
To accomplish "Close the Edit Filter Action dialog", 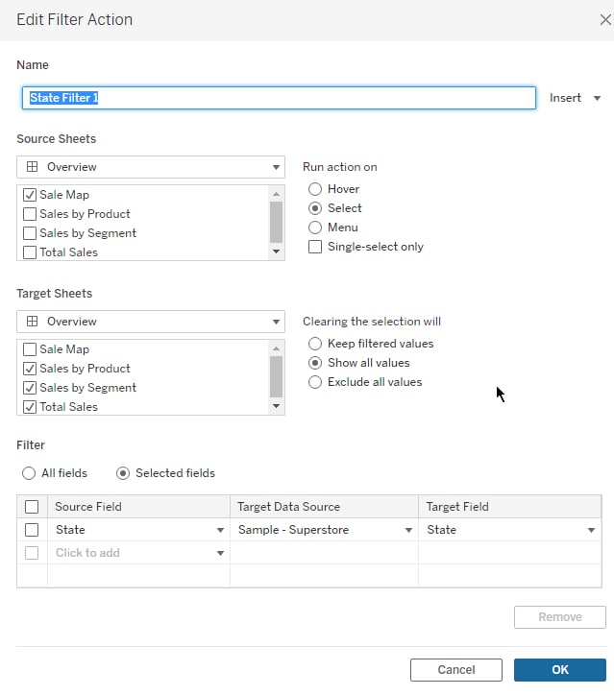I will pyautogui.click(x=605, y=19).
